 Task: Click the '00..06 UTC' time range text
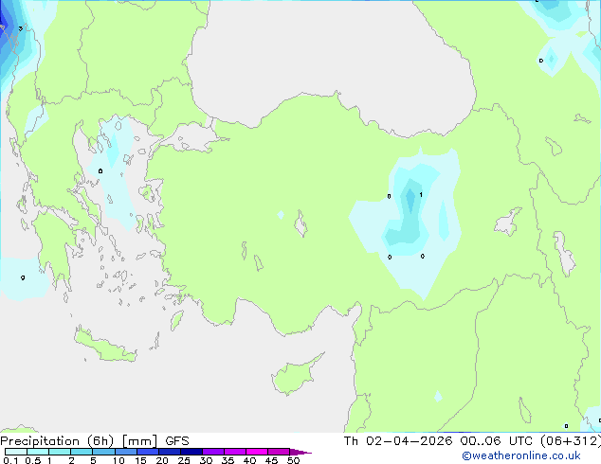[x=496, y=441]
